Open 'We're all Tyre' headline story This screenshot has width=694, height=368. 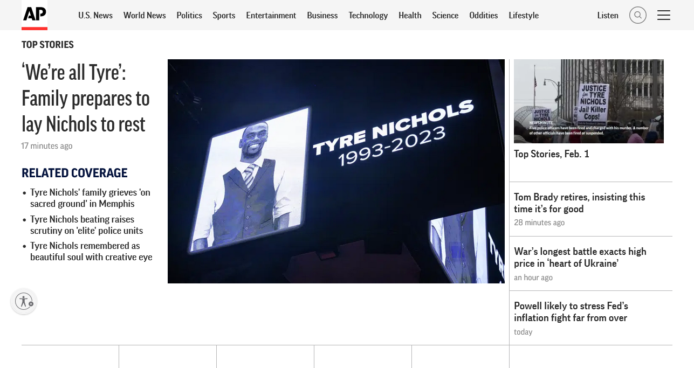click(x=85, y=98)
